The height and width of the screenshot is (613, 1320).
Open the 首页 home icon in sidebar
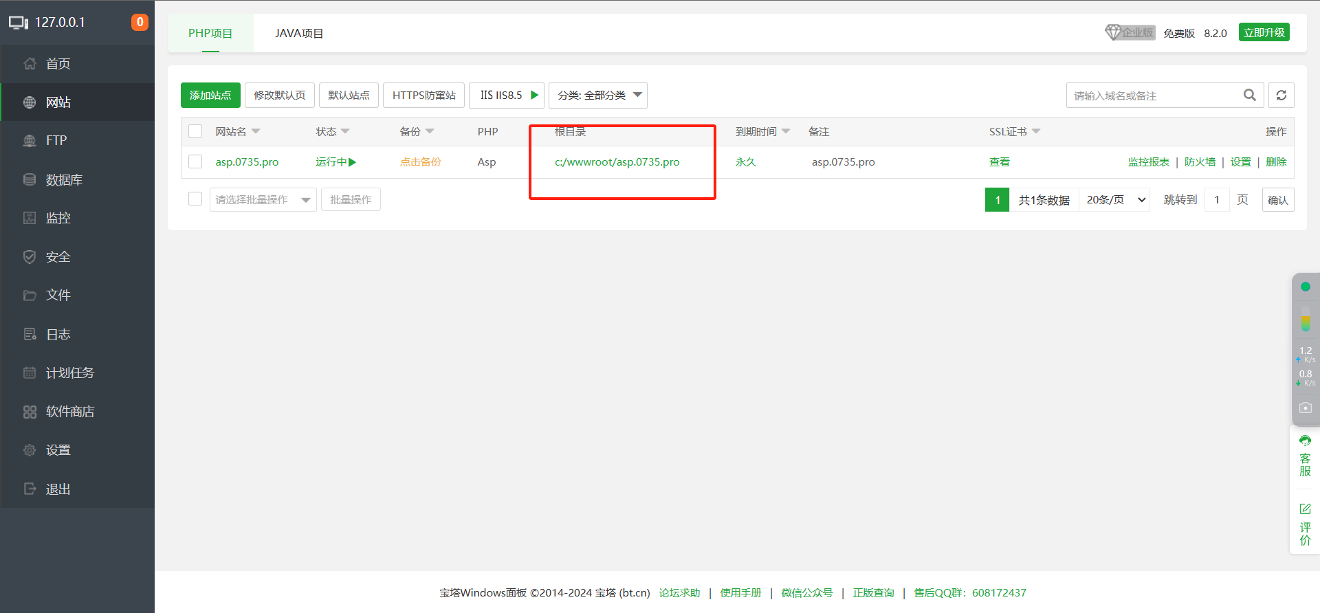click(x=30, y=64)
